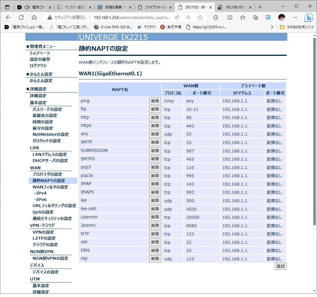This screenshot has height=297, width=317.
Task: Click the Read aloud icon in address bar
Action: [177, 17]
